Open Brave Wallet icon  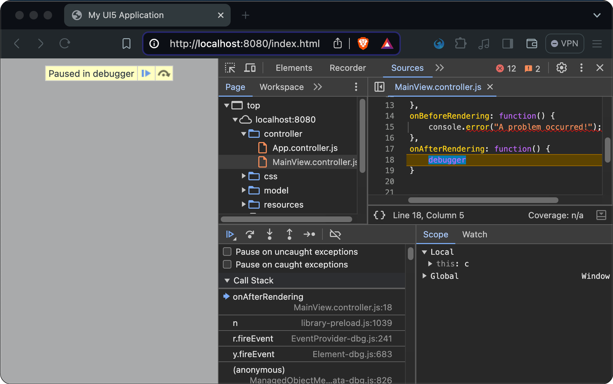[532, 43]
